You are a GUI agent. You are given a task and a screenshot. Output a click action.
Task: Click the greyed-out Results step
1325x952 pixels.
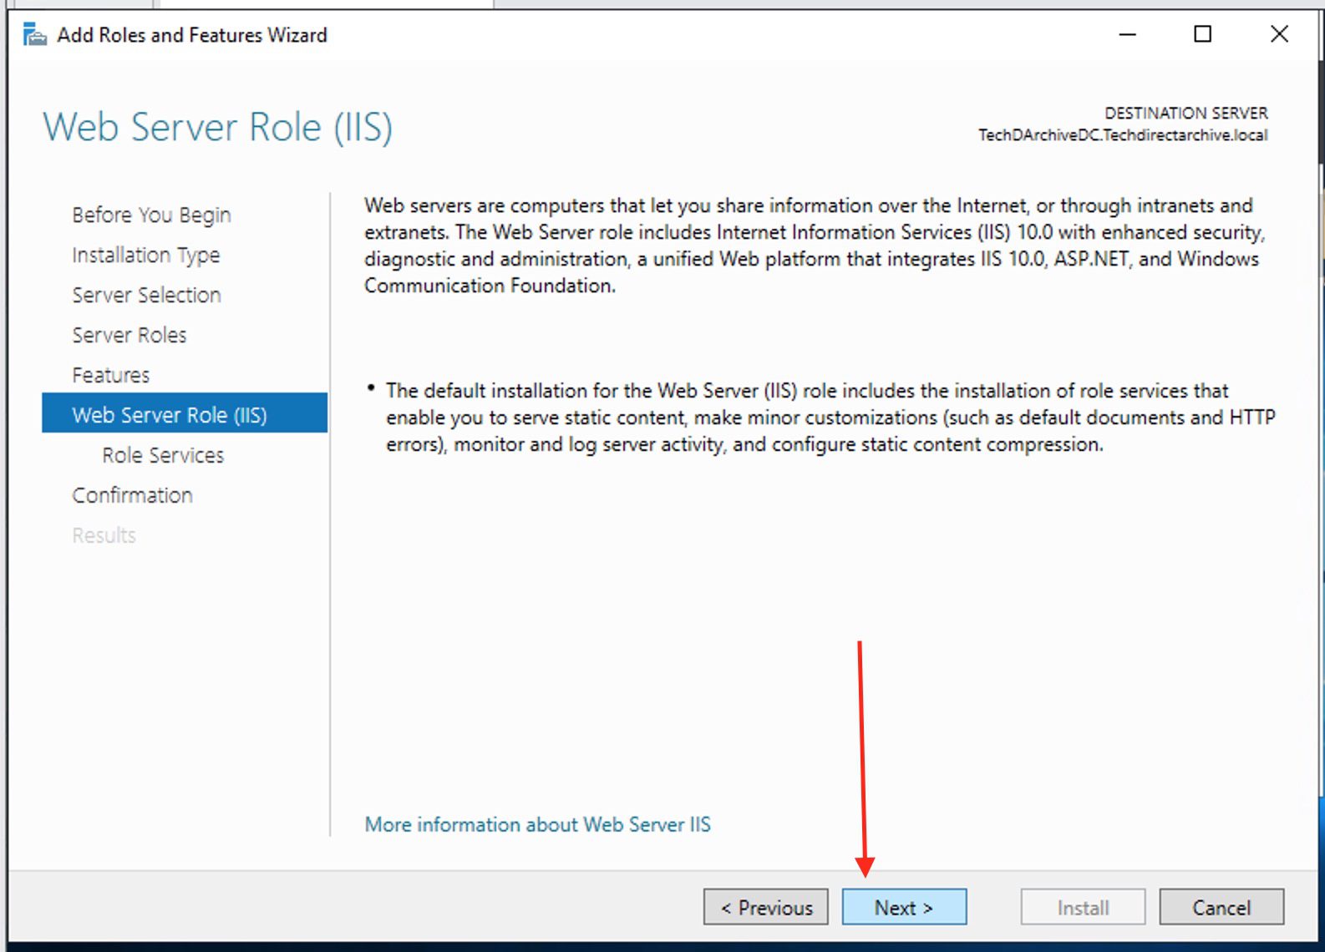point(104,535)
